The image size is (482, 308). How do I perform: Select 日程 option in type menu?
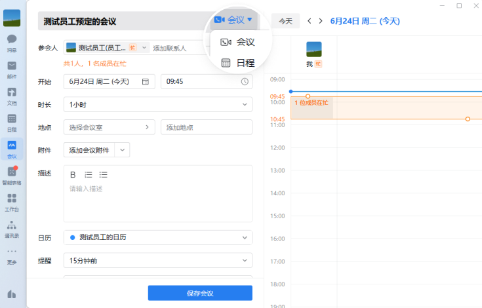(x=237, y=63)
